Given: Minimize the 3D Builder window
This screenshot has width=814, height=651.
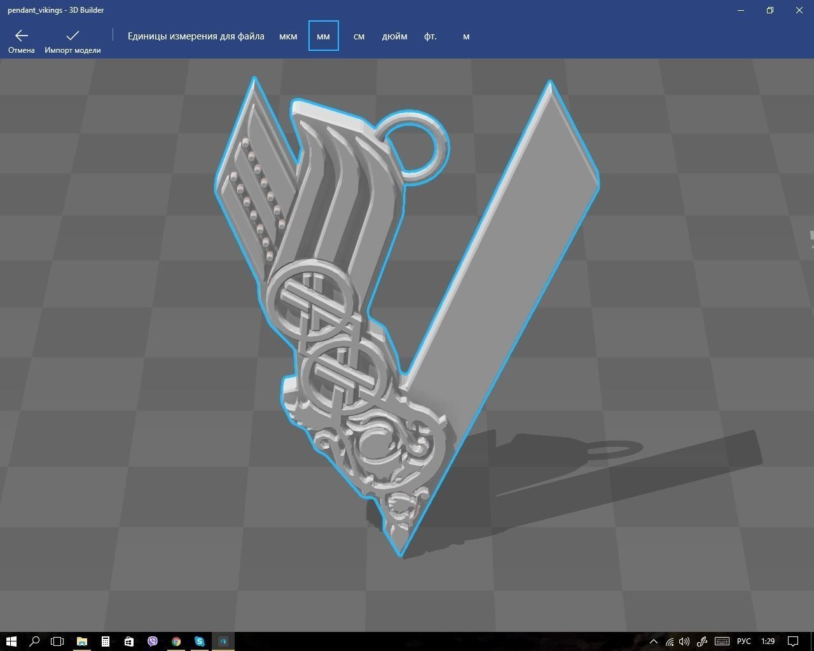Looking at the screenshot, I should pos(741,10).
